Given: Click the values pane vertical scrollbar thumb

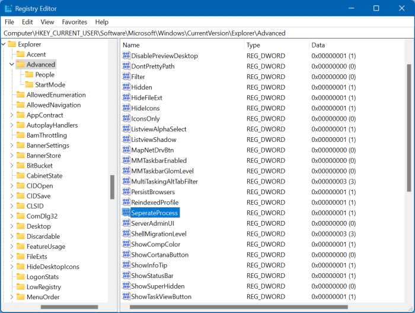Looking at the screenshot, I should (x=409, y=128).
